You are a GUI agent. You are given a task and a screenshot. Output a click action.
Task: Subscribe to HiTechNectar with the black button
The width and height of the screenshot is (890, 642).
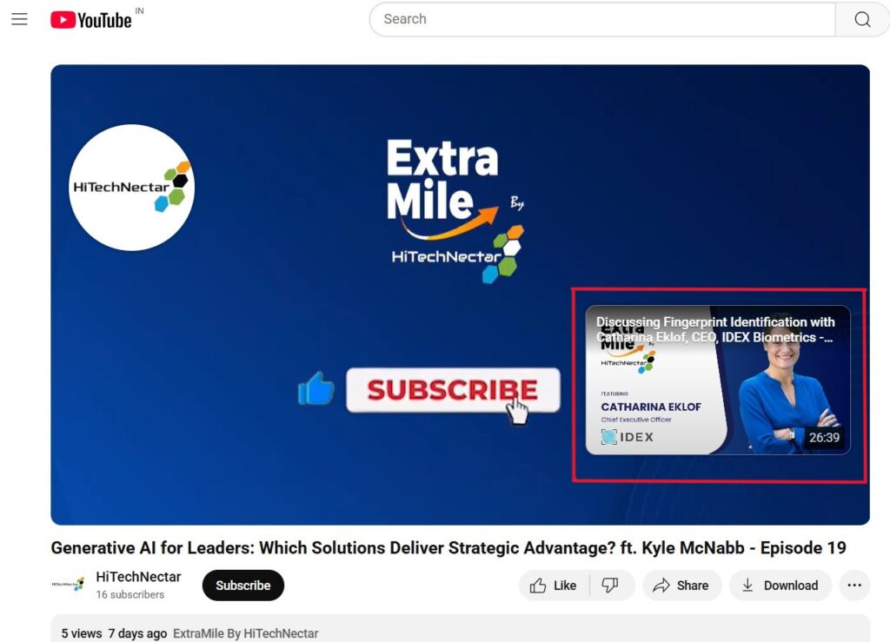[242, 586]
